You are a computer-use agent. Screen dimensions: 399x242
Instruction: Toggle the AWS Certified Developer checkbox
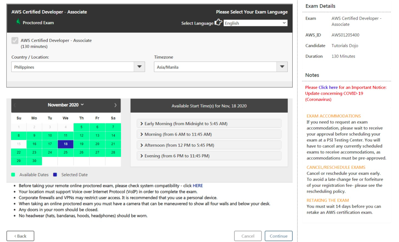(x=15, y=40)
